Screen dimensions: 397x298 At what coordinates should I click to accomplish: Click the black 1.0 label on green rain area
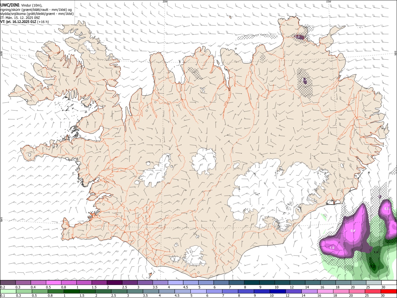pyautogui.click(x=376, y=252)
